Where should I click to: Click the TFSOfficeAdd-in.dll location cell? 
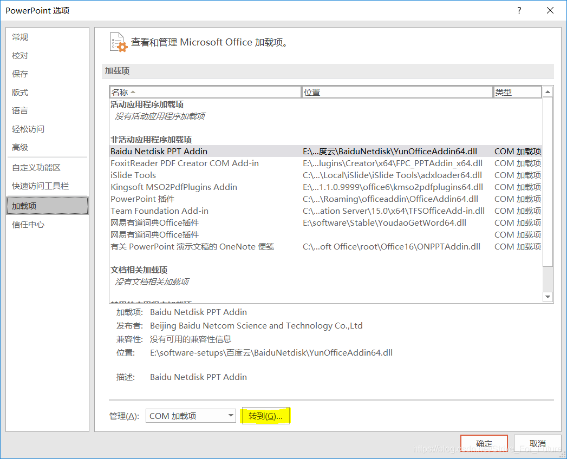point(394,211)
